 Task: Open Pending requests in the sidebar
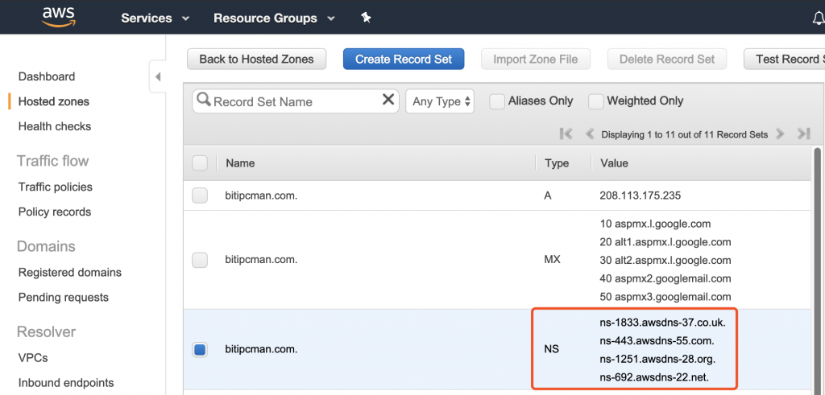(x=63, y=297)
